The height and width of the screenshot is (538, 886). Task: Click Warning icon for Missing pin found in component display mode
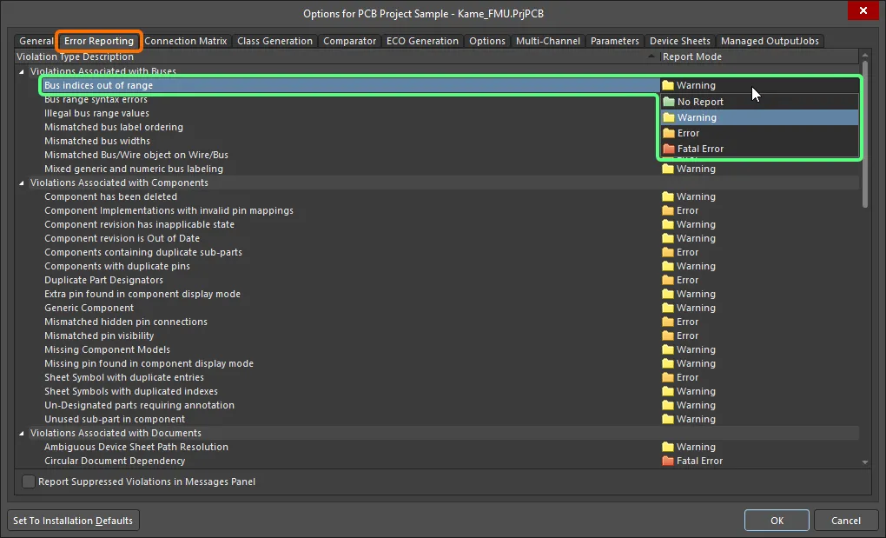coord(668,363)
